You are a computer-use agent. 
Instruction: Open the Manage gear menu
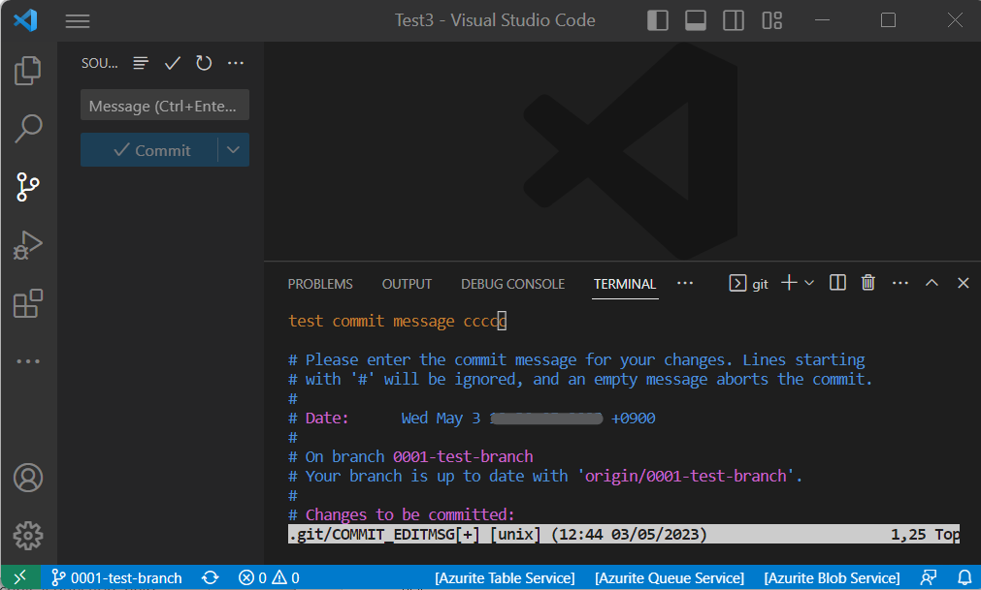[28, 536]
